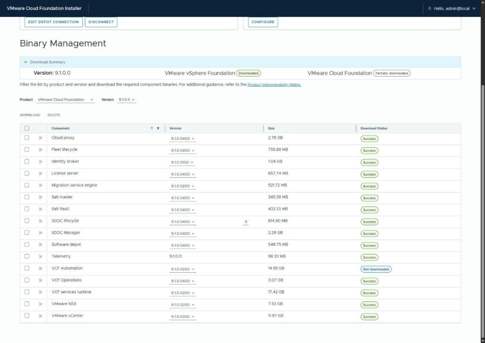Click the Disconnect button
The image size is (485, 343).
pyautogui.click(x=101, y=22)
